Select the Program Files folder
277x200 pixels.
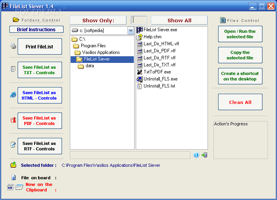(93, 46)
